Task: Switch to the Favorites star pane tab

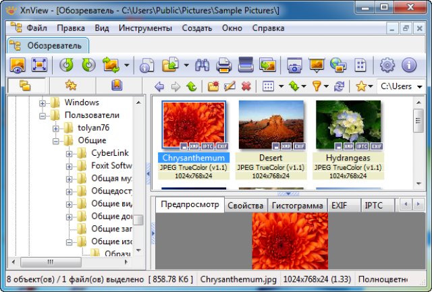Action: (71, 86)
